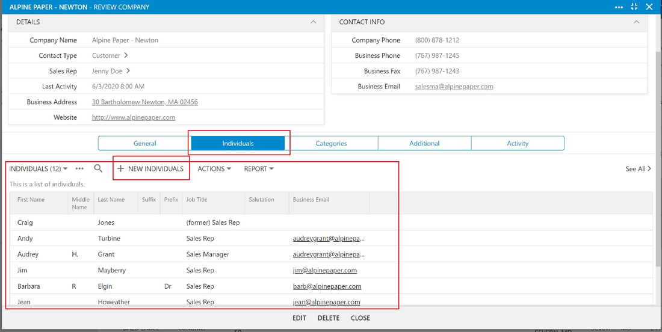Select the Barbara first name cell
The height and width of the screenshot is (332, 662).
pyautogui.click(x=29, y=286)
